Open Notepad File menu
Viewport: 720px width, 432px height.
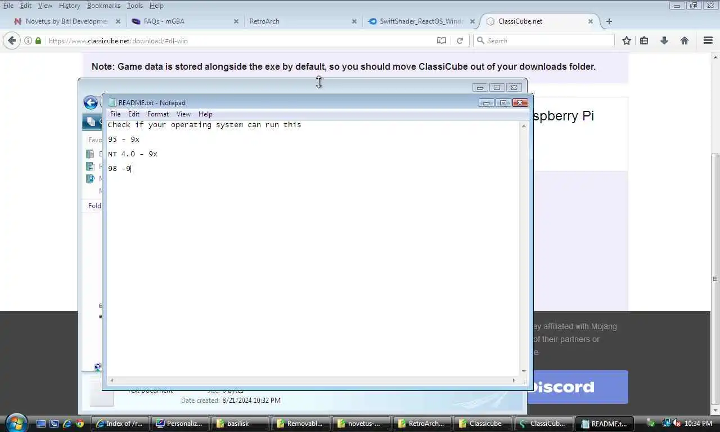(x=115, y=114)
